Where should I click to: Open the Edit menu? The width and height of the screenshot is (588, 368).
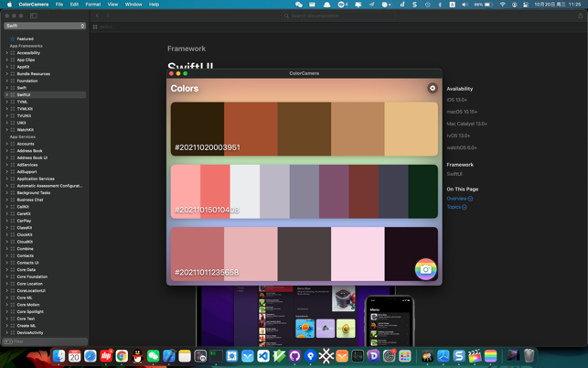pos(74,5)
